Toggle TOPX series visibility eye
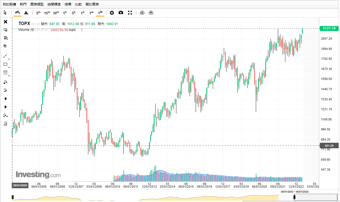Image resolution: width=340 pixels, height=202 pixels. click(33, 24)
